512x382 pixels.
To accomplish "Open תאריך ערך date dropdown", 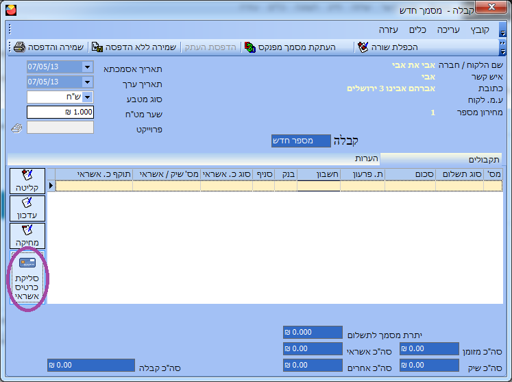I will coord(87,82).
